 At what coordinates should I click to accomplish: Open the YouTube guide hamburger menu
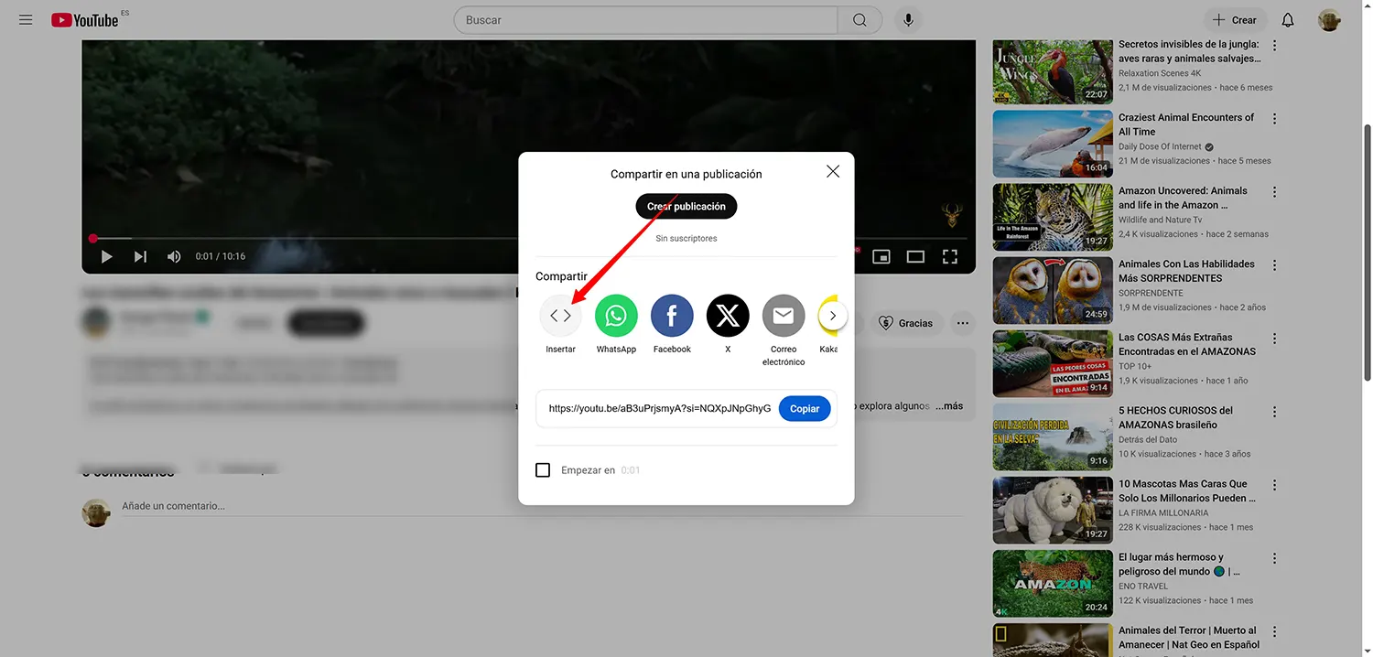[x=25, y=19]
